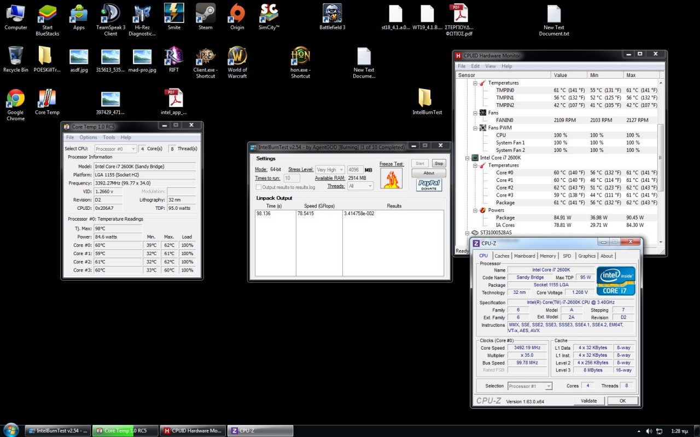Open Core Temp Tools menu
This screenshot has width=700, height=437.
109,138
